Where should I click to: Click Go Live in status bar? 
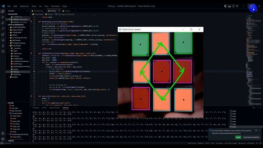pyautogui.click(x=242, y=143)
